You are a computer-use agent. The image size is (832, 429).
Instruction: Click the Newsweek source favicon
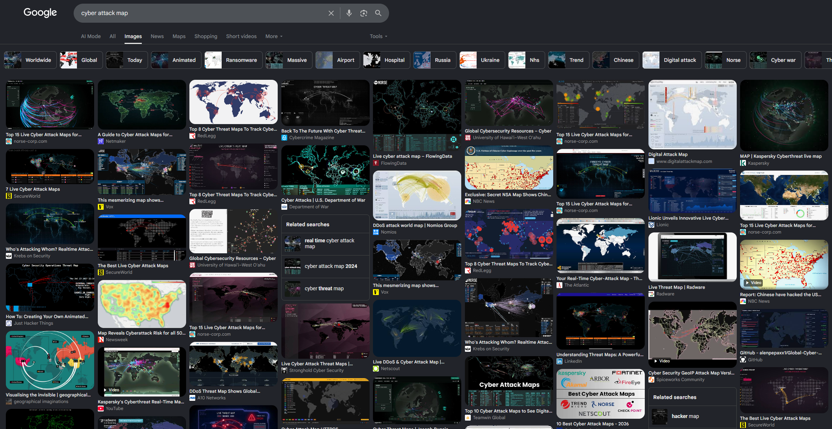[101, 340]
